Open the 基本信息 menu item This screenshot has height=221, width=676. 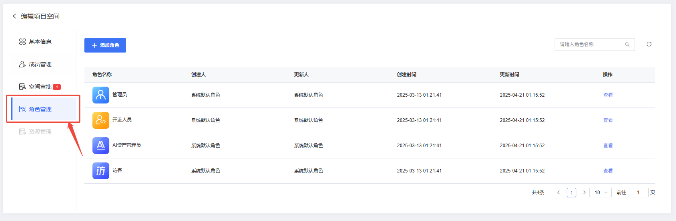tap(40, 42)
